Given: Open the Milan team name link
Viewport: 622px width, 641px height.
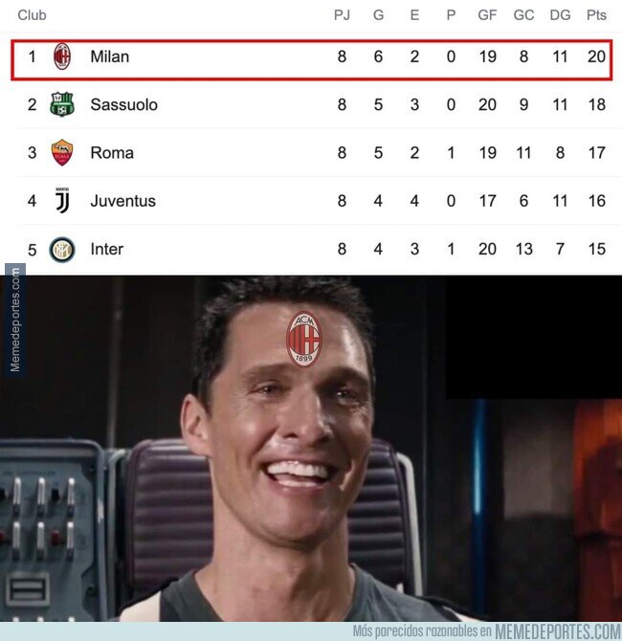Looking at the screenshot, I should [x=110, y=56].
